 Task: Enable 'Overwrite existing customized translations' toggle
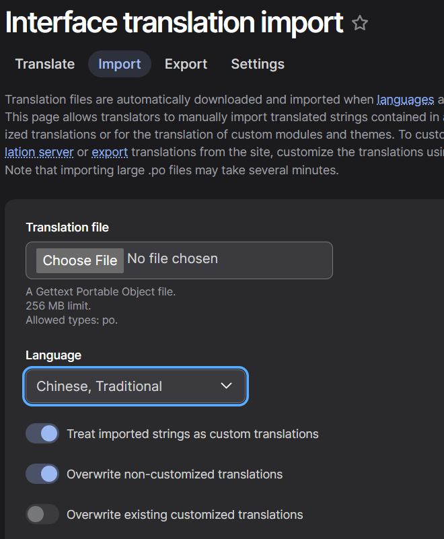(x=42, y=515)
